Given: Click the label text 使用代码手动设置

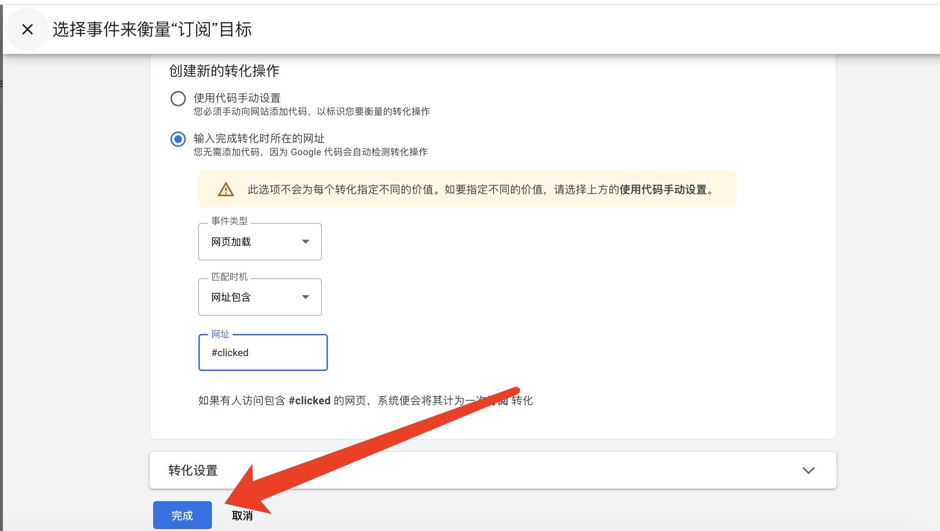Looking at the screenshot, I should [x=237, y=98].
